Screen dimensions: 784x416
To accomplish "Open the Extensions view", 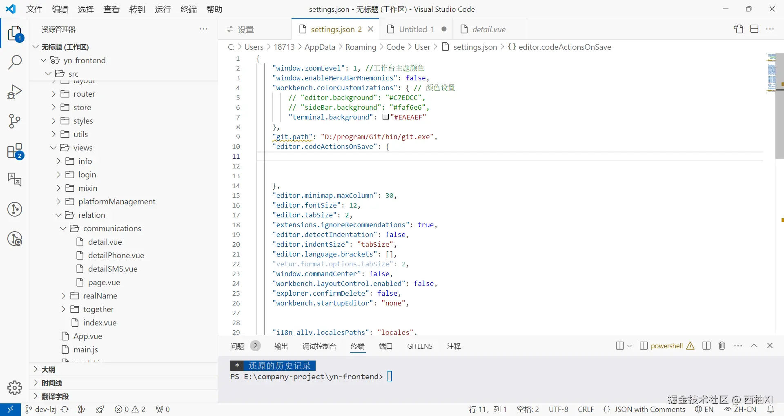I will click(15, 151).
